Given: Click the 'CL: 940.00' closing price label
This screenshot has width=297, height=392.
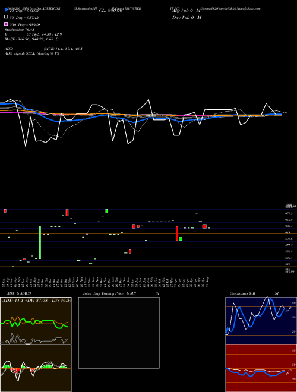Looking at the screenshot, I should click(x=110, y=11).
